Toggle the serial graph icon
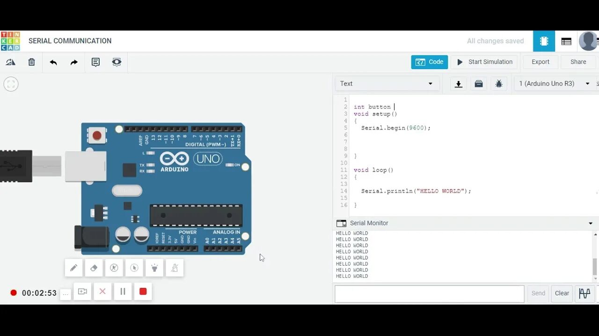Screen dimensions: 599x336 (x=584, y=294)
